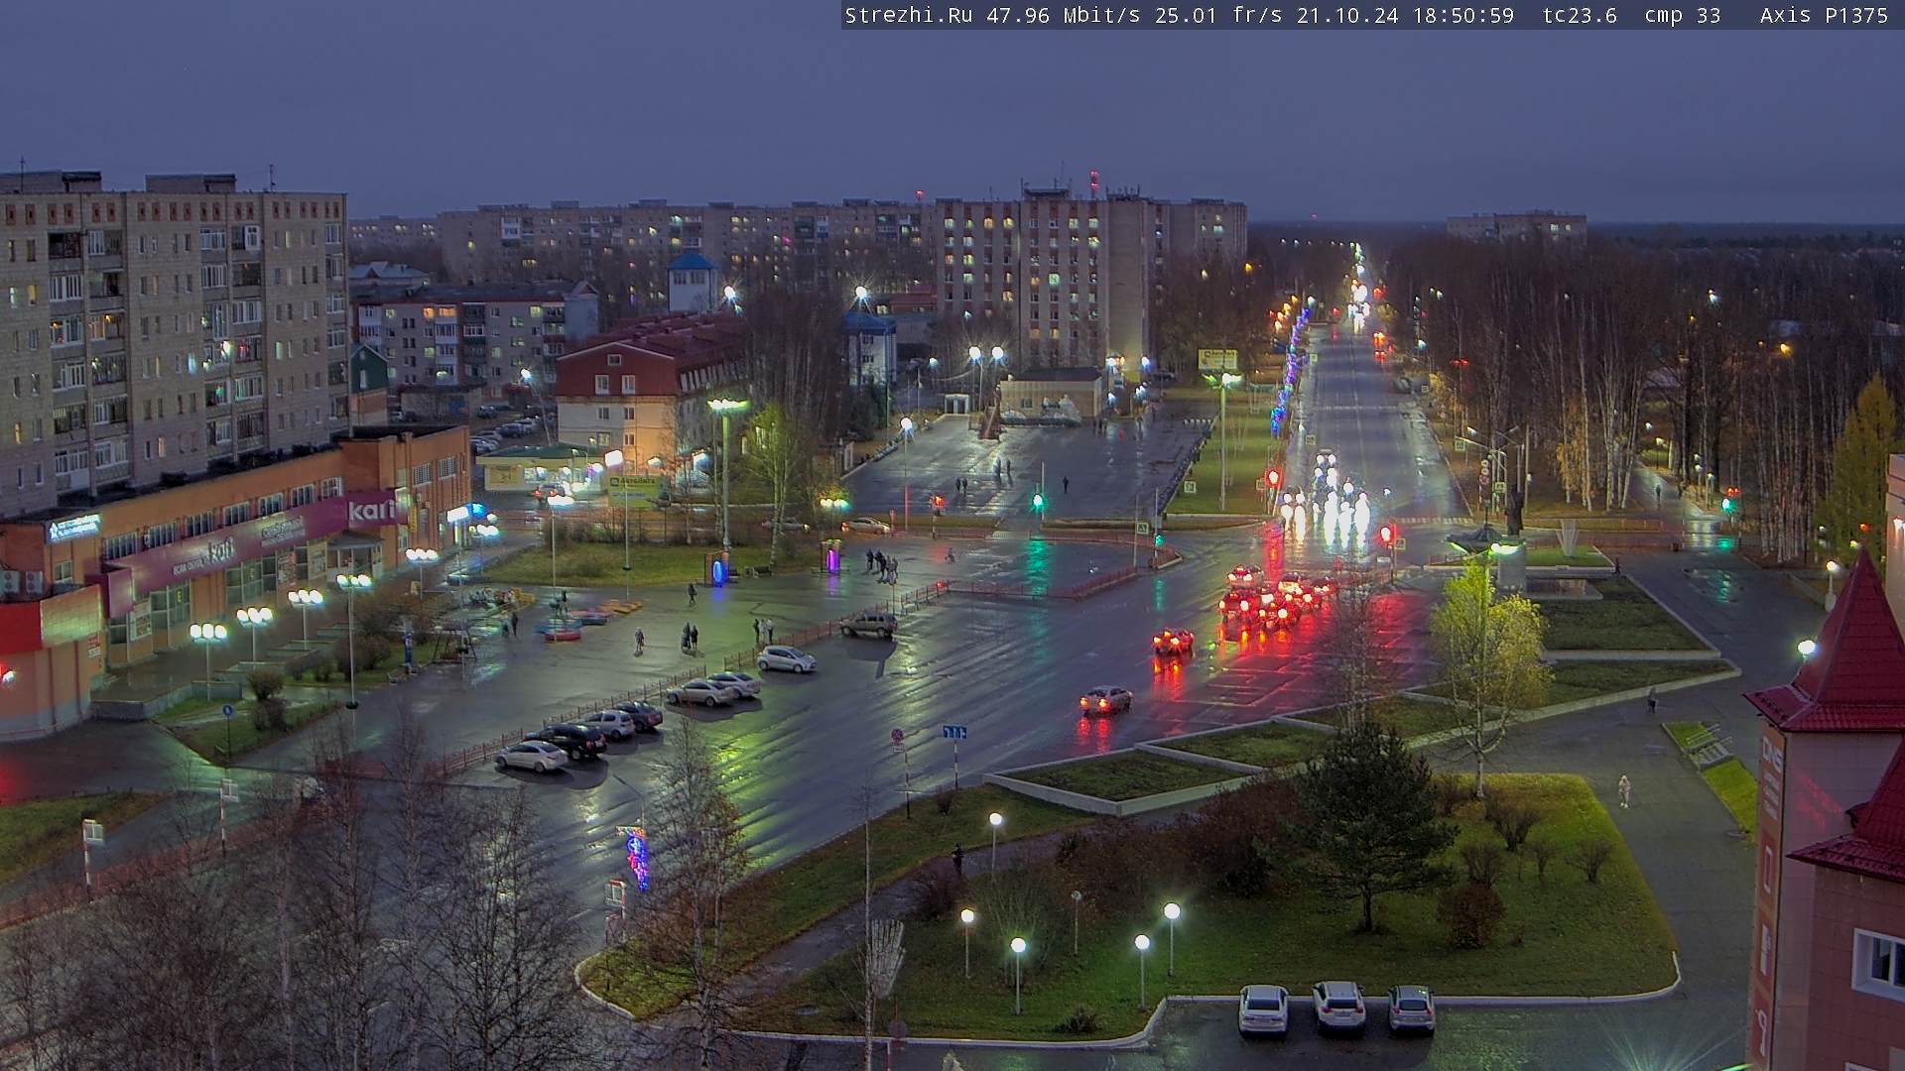Click the "25.01 fr/s" frame rate readout
1905x1071 pixels.
point(1217,15)
